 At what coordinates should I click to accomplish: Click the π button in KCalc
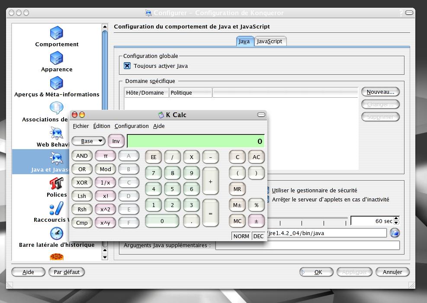(106, 156)
